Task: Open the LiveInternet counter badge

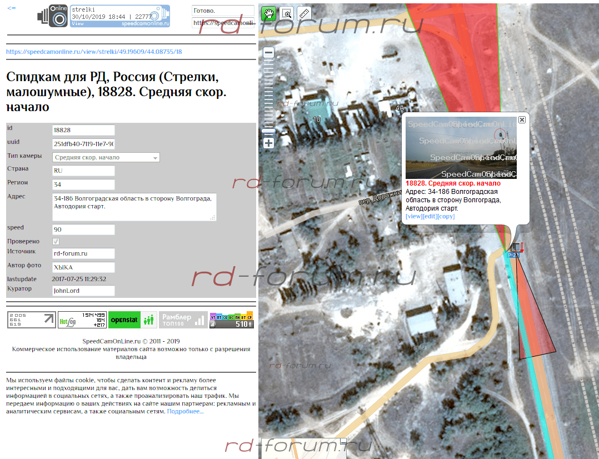Action: tap(31, 320)
